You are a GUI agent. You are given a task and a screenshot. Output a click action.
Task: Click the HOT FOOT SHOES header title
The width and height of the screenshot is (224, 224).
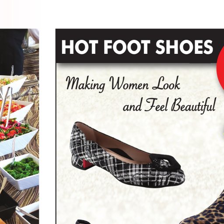[137, 47]
